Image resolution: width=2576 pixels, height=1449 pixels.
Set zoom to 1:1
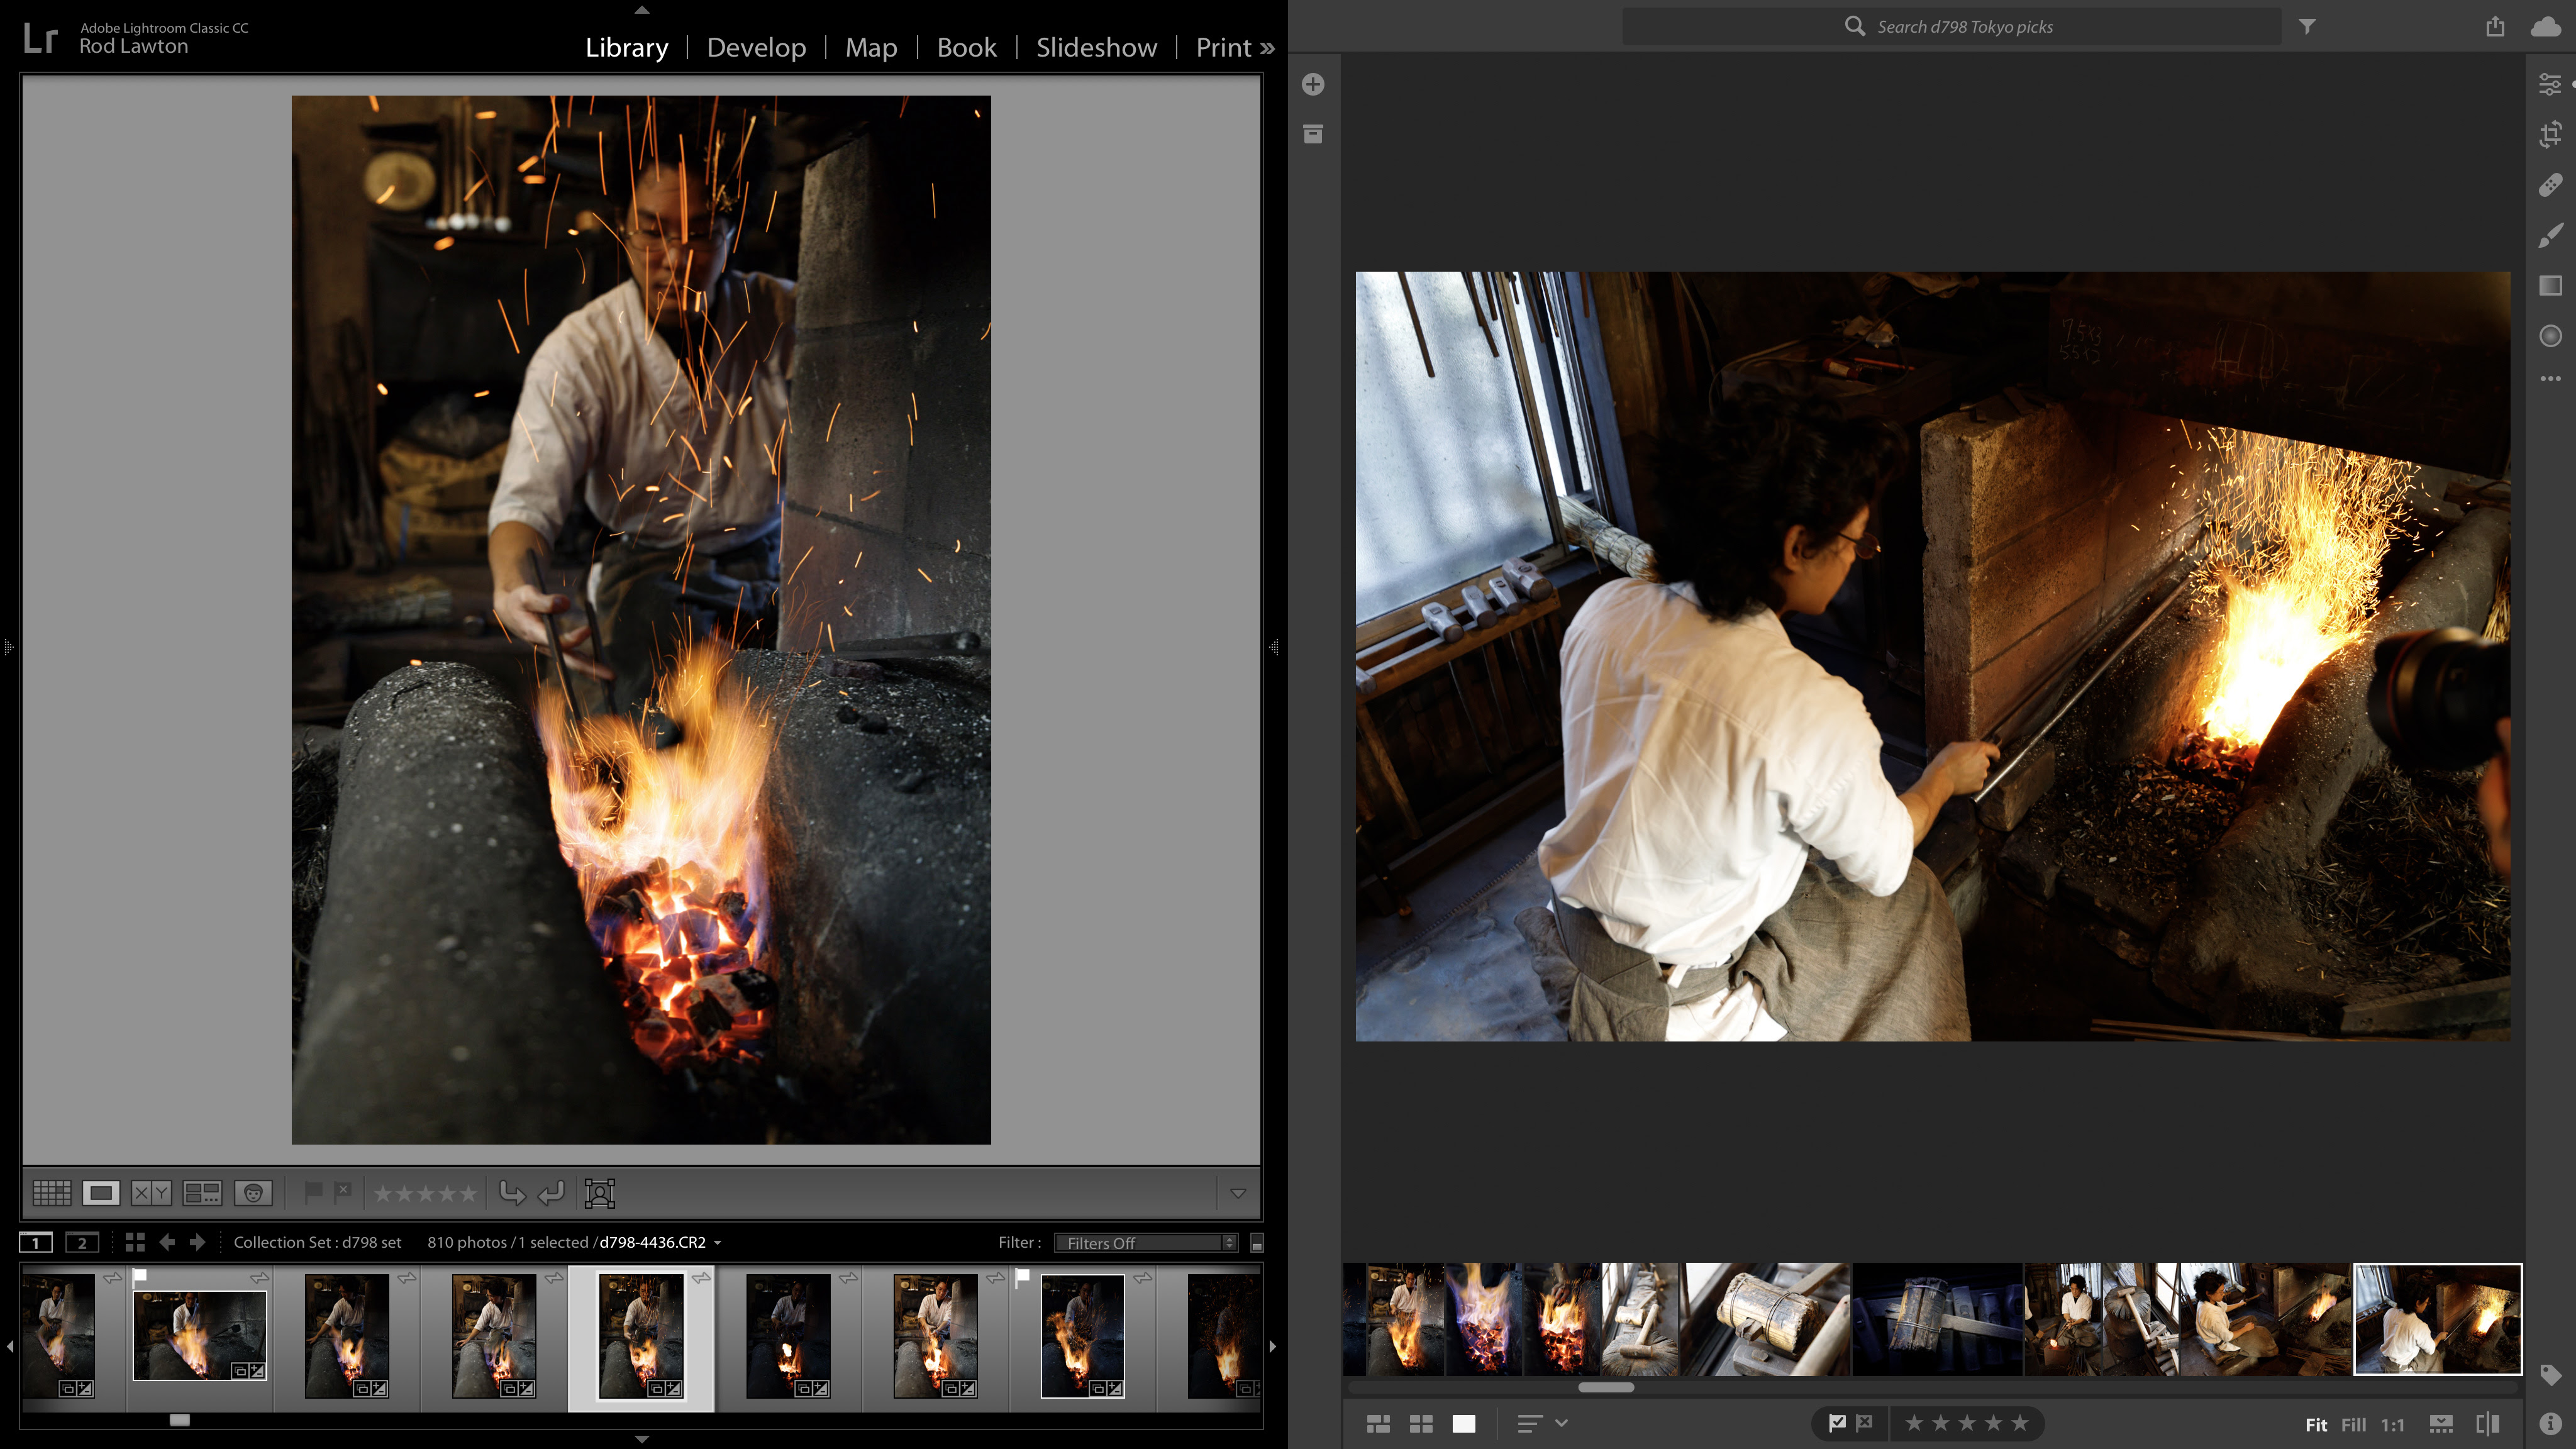(2392, 1425)
